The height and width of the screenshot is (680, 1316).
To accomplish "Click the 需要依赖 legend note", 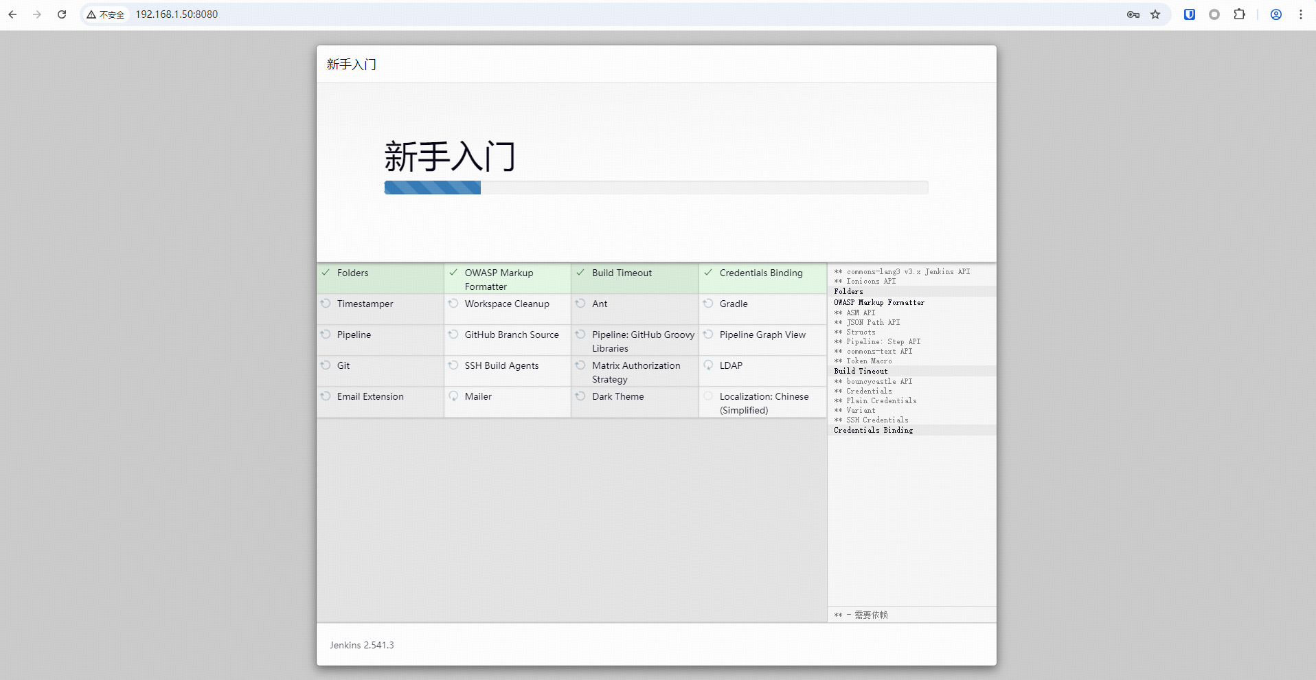I will click(x=861, y=615).
